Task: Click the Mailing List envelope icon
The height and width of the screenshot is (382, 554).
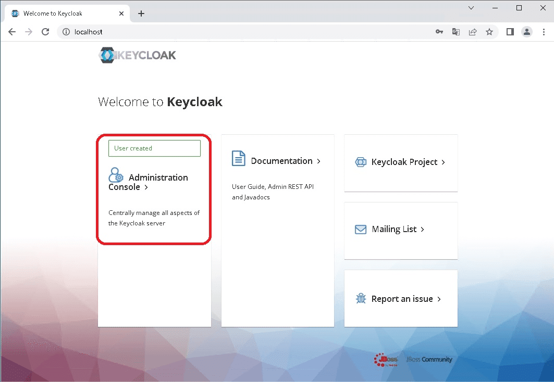Action: point(360,230)
